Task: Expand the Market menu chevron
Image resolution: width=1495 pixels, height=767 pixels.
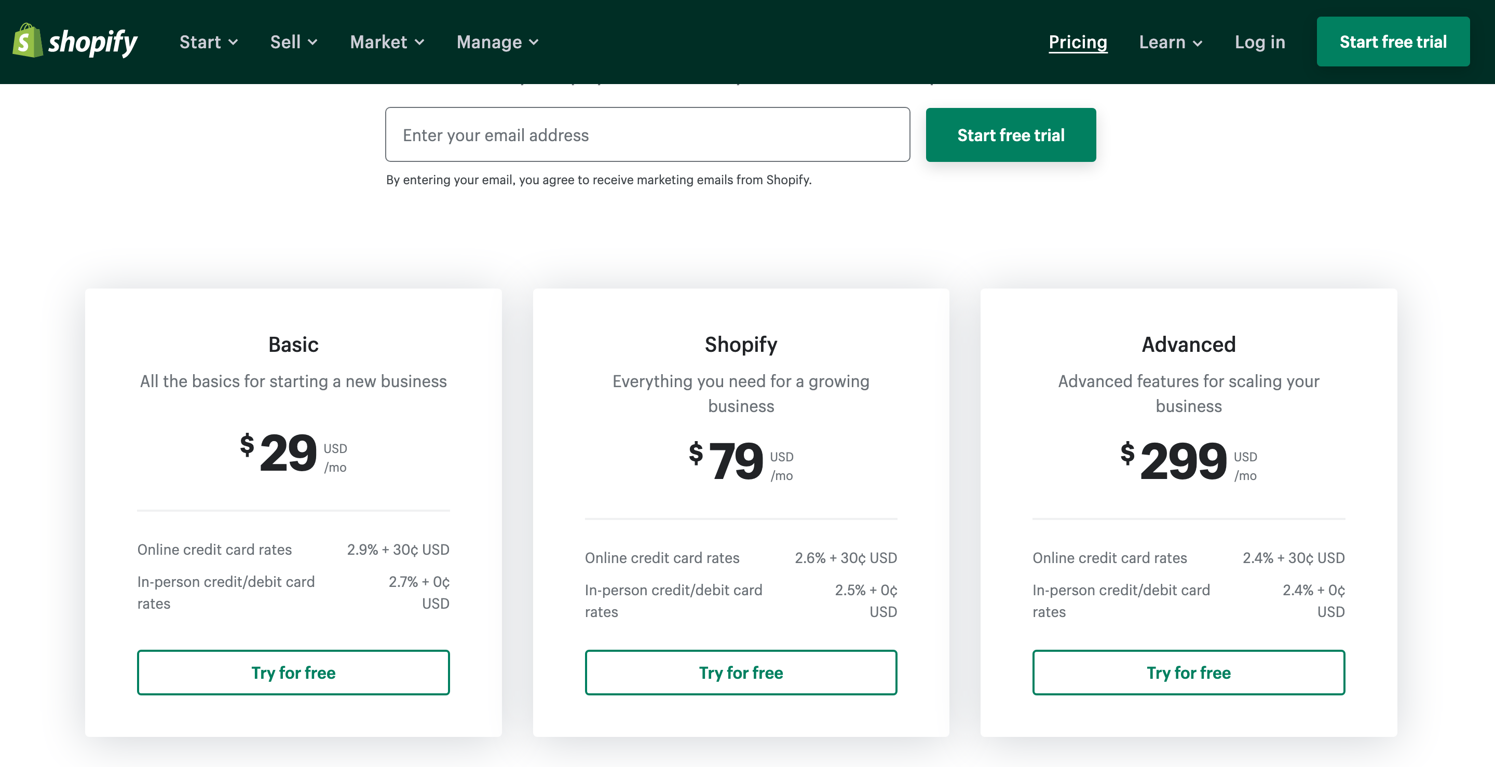Action: pyautogui.click(x=419, y=43)
